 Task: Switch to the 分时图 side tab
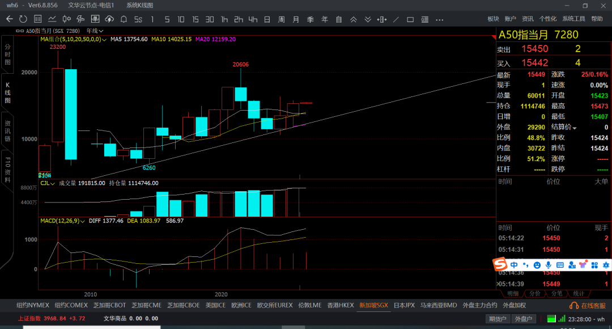tap(7, 54)
